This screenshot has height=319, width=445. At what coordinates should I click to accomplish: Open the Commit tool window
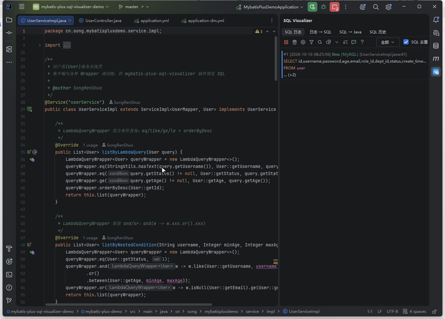pyautogui.click(x=9, y=33)
